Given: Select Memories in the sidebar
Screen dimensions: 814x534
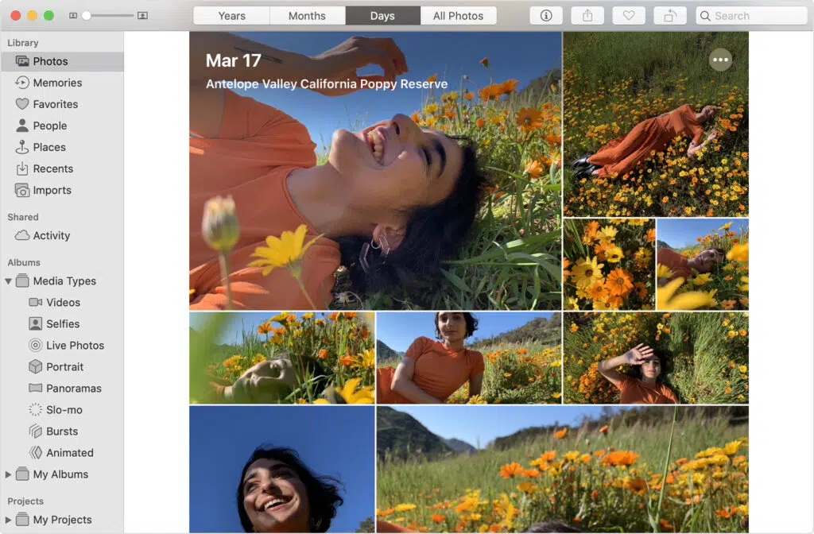Looking at the screenshot, I should point(57,83).
